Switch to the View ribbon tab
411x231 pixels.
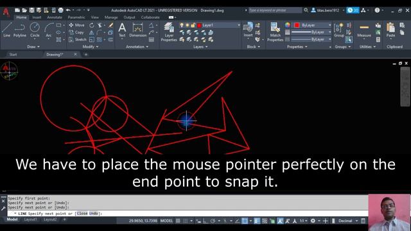tap(94, 17)
